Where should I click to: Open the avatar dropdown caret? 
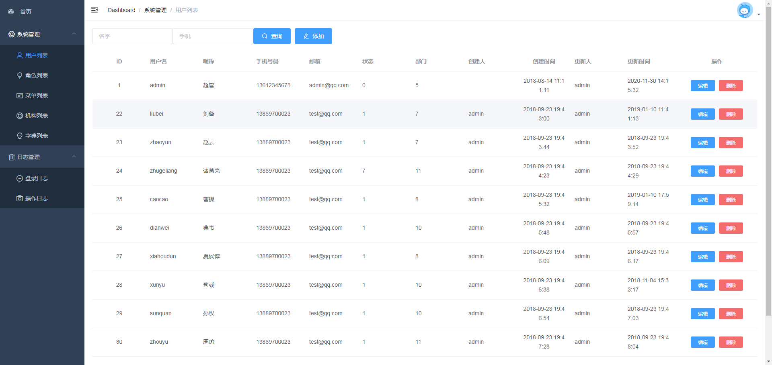pos(759,14)
